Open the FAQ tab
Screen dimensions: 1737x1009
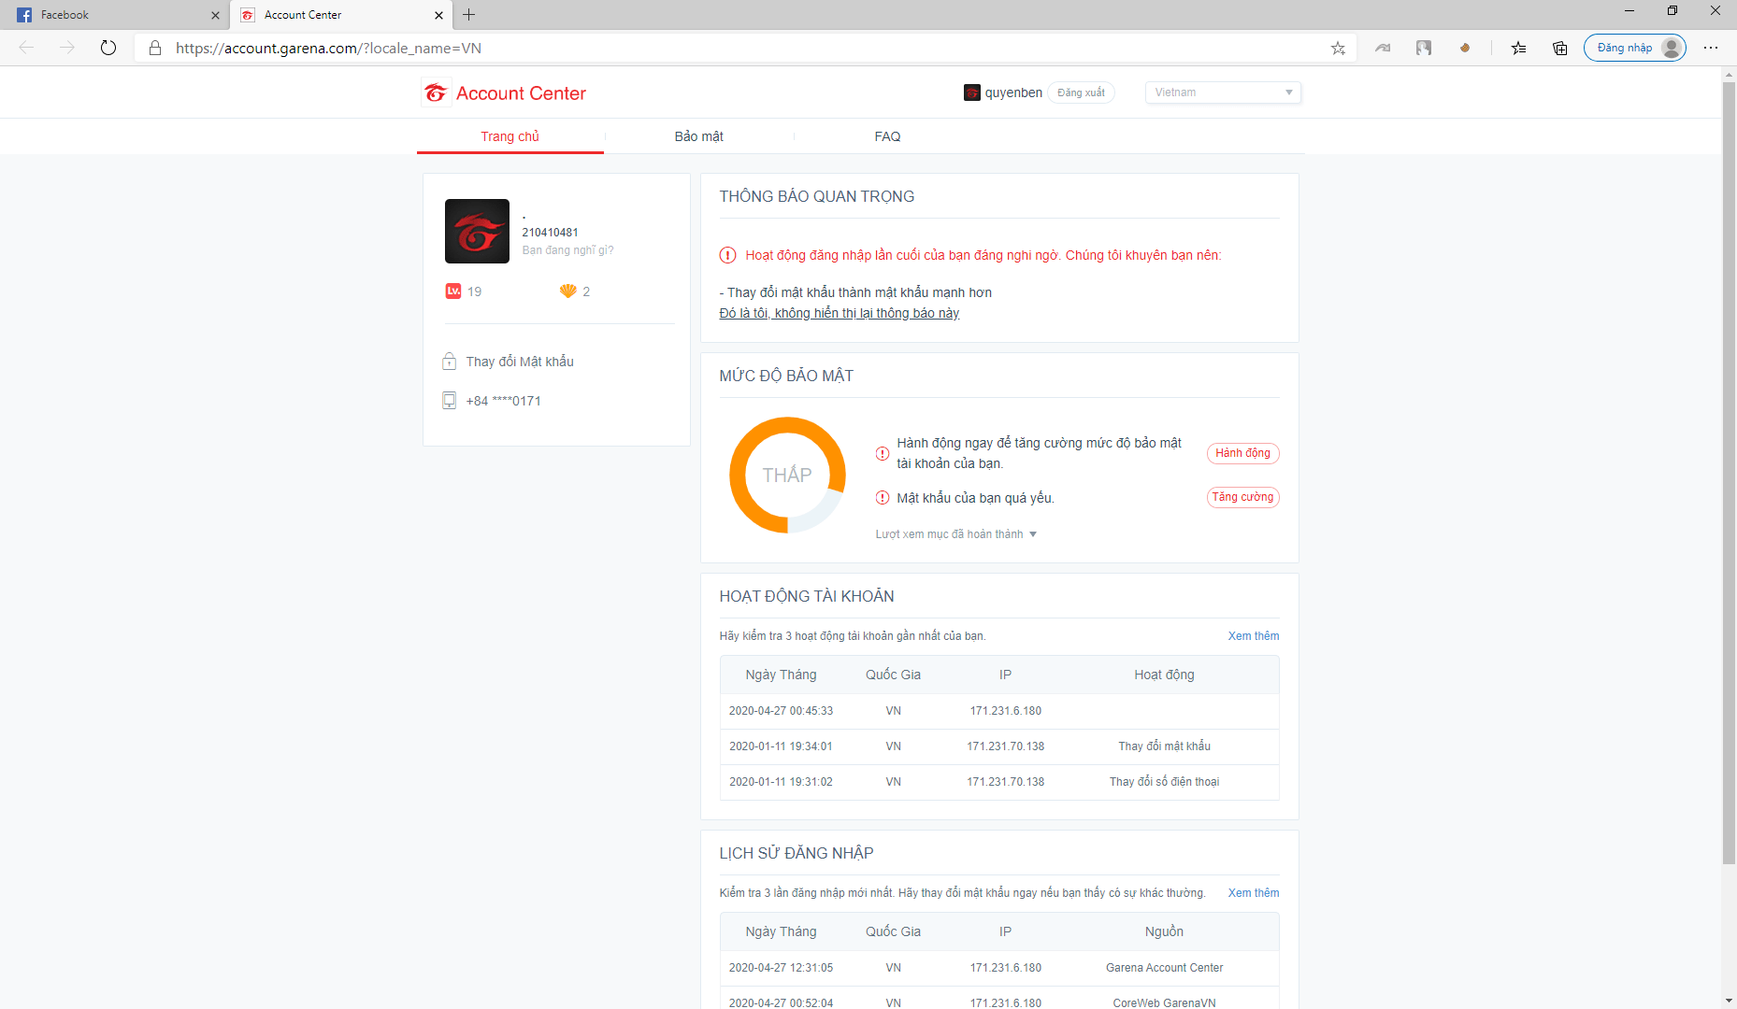(887, 136)
